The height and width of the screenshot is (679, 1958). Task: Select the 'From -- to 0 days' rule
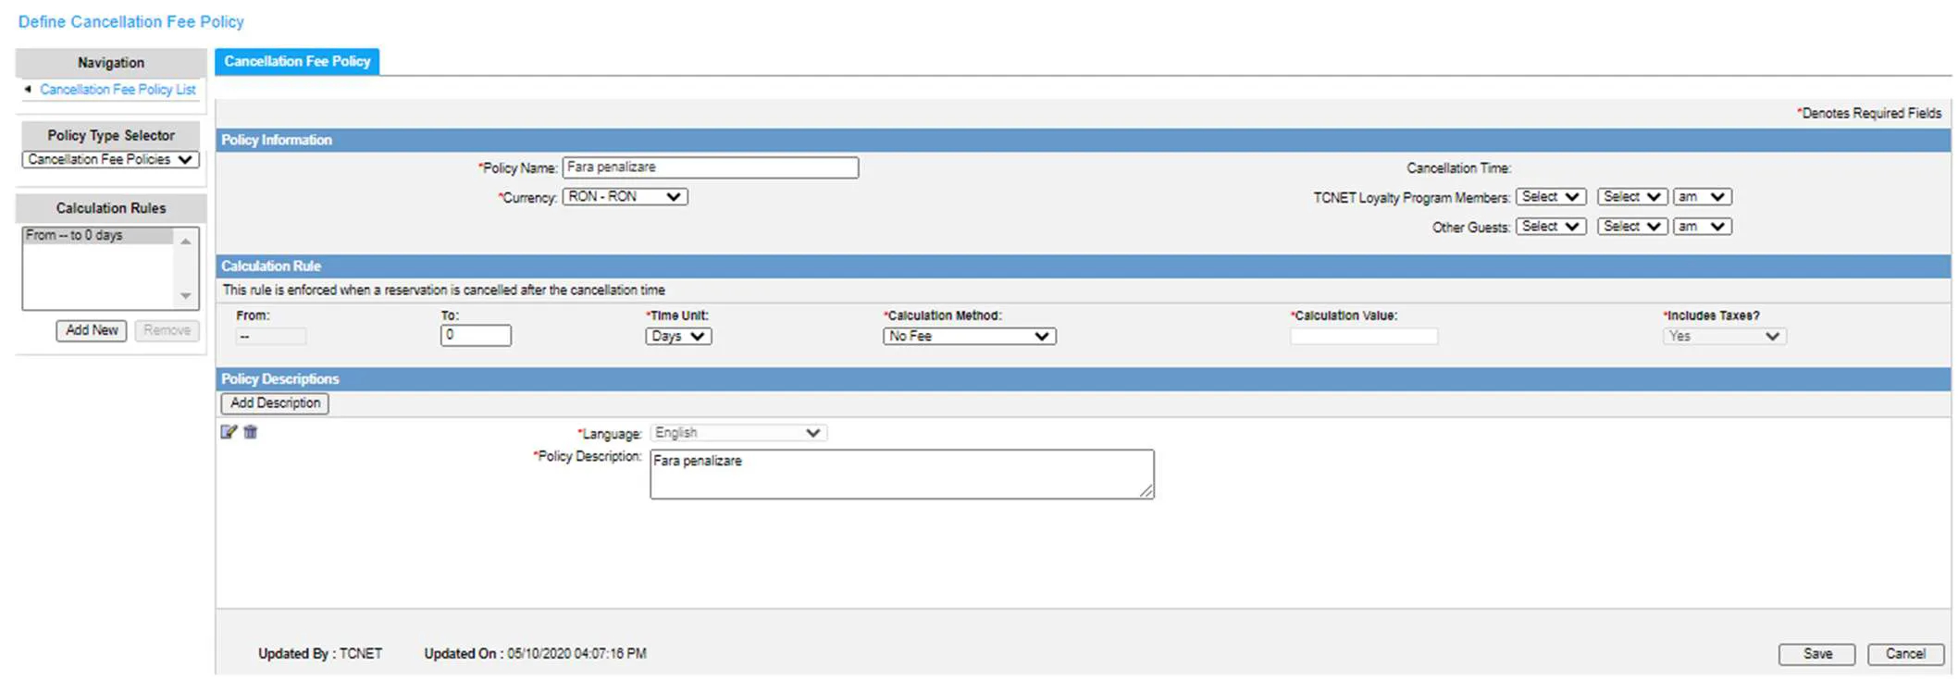click(98, 236)
